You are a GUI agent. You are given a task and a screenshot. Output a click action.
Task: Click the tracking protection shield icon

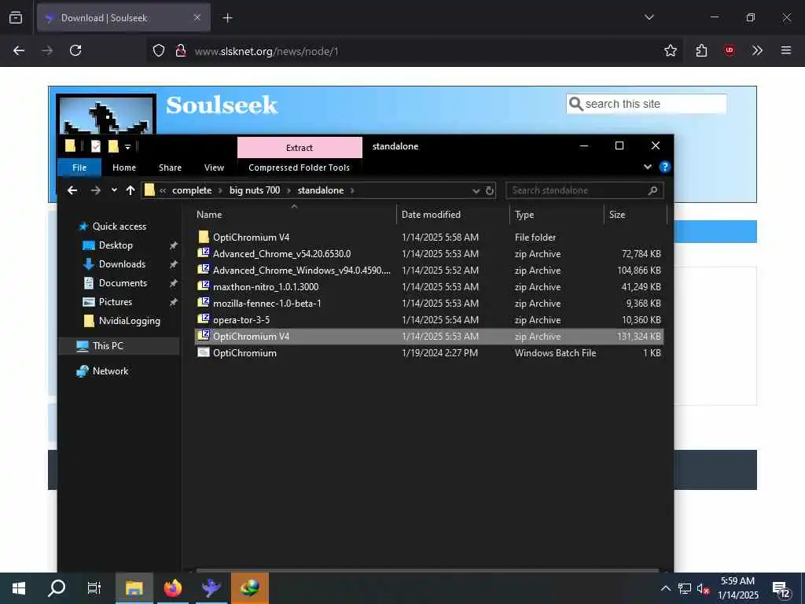click(x=159, y=50)
